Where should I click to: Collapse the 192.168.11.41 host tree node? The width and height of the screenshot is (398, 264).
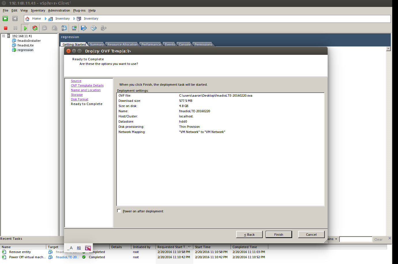pyautogui.click(x=3, y=36)
